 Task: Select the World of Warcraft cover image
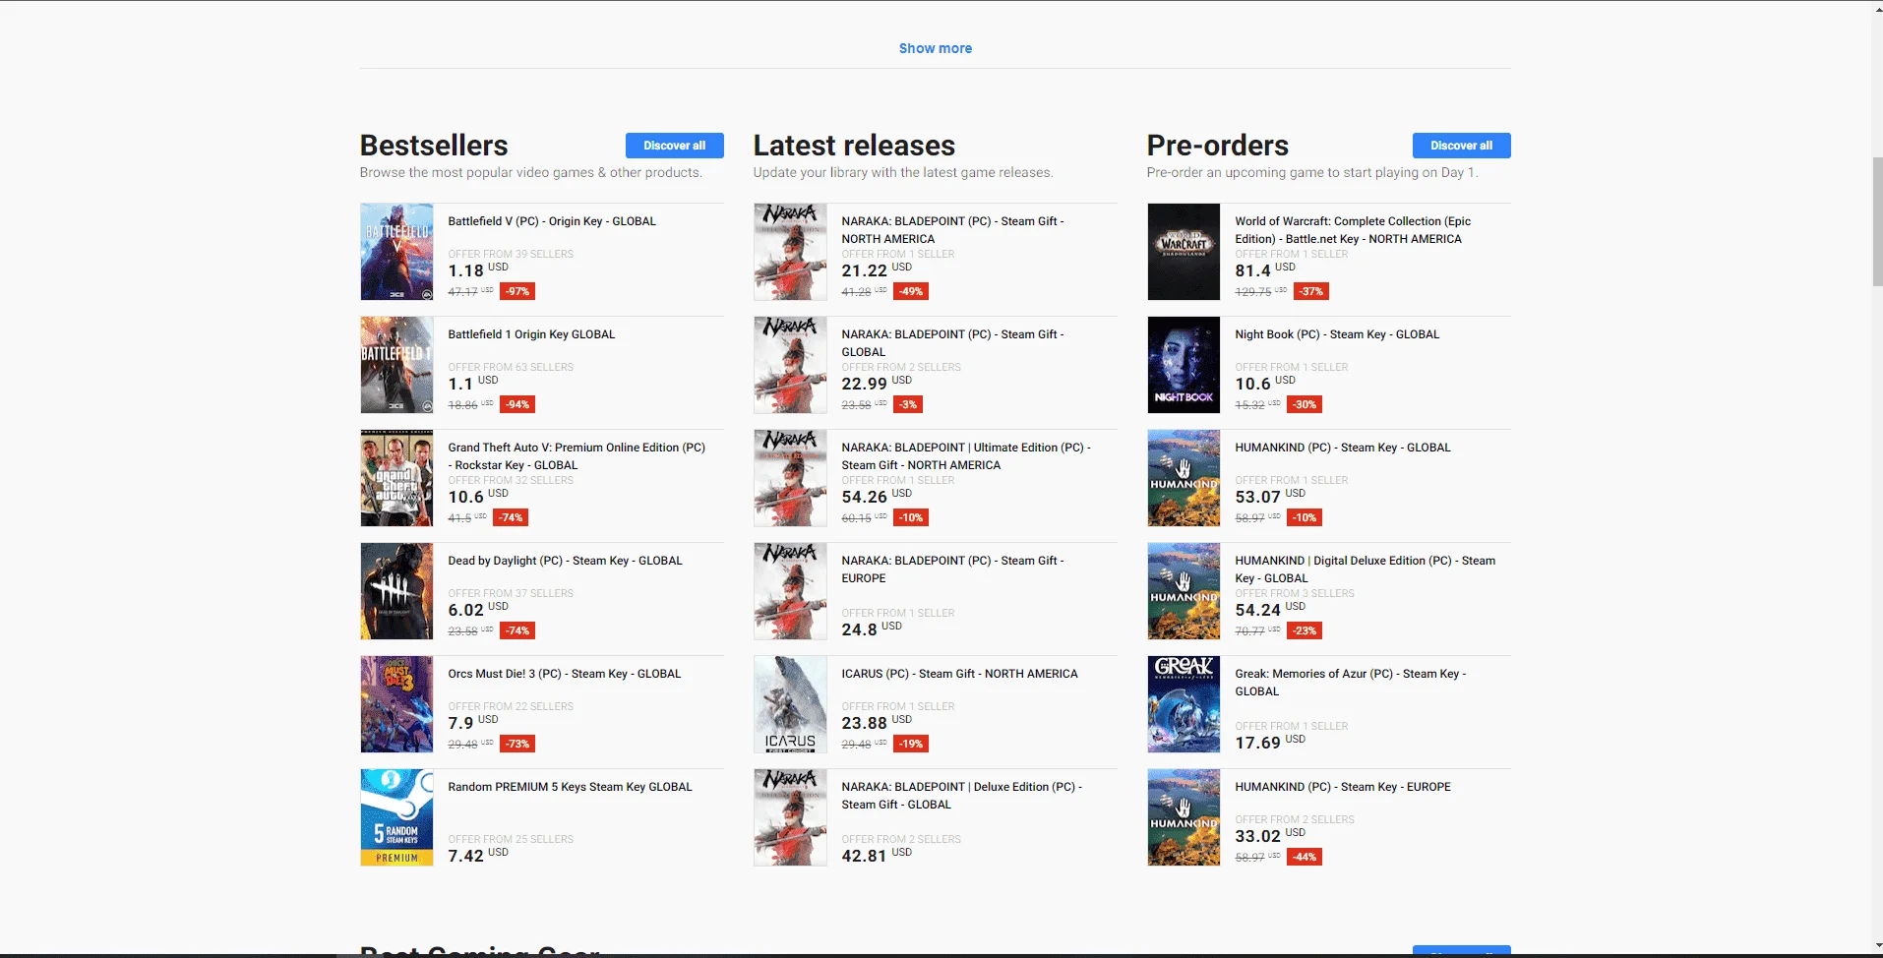1184,252
